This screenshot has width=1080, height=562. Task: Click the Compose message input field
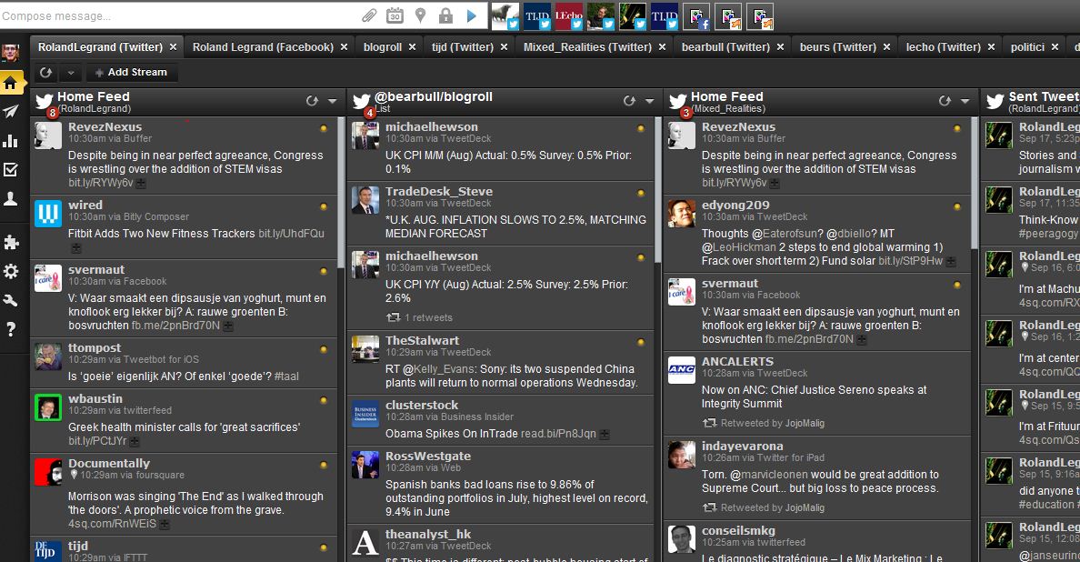click(179, 15)
